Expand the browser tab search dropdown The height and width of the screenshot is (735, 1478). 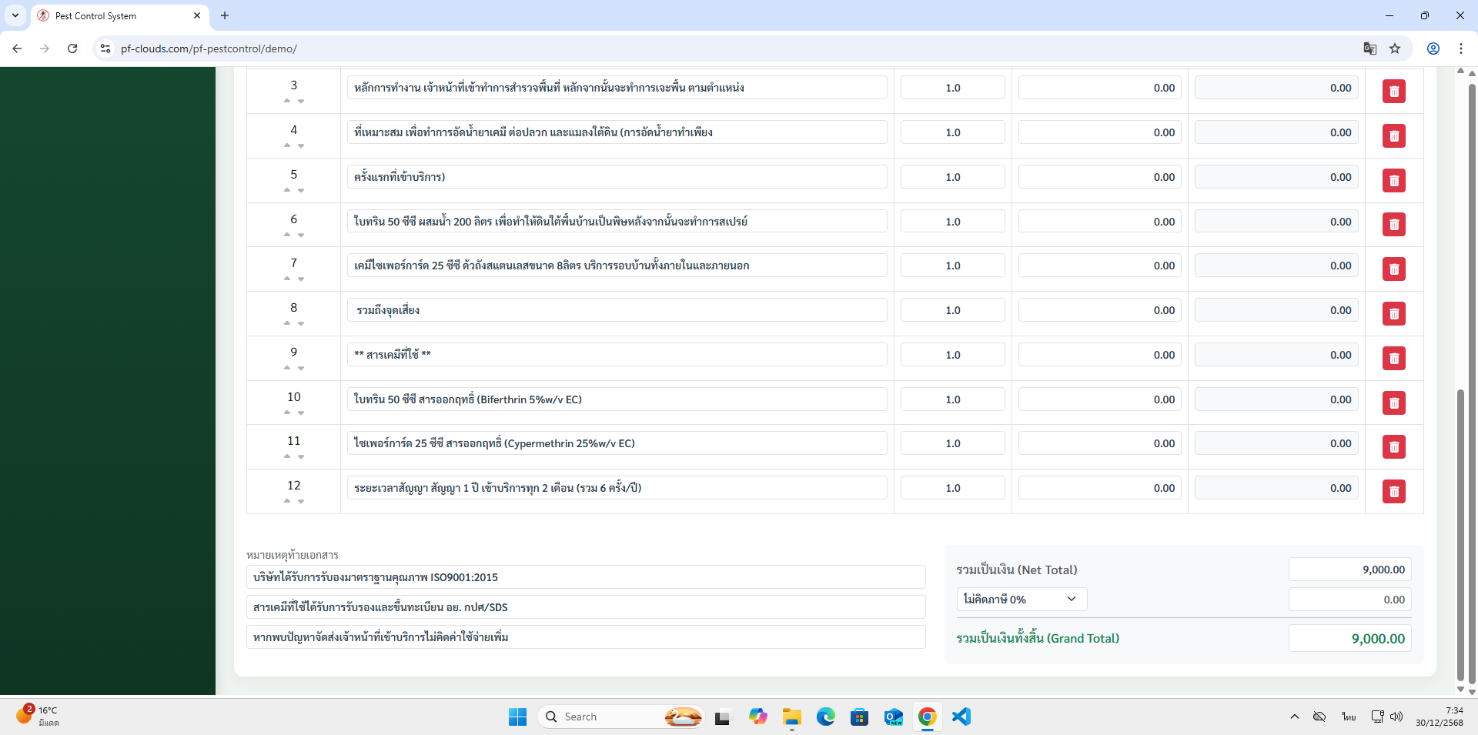click(x=15, y=15)
